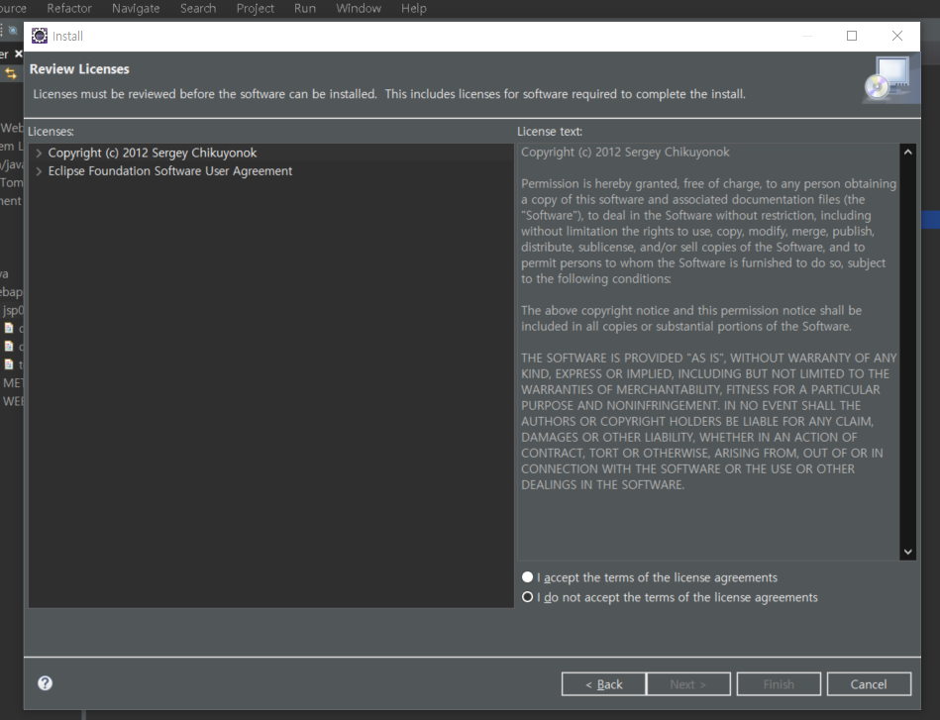This screenshot has width=940, height=720.
Task: Click the Cancel button
Action: click(869, 684)
